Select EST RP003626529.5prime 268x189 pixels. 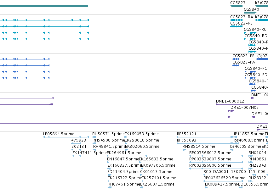(x=224, y=178)
